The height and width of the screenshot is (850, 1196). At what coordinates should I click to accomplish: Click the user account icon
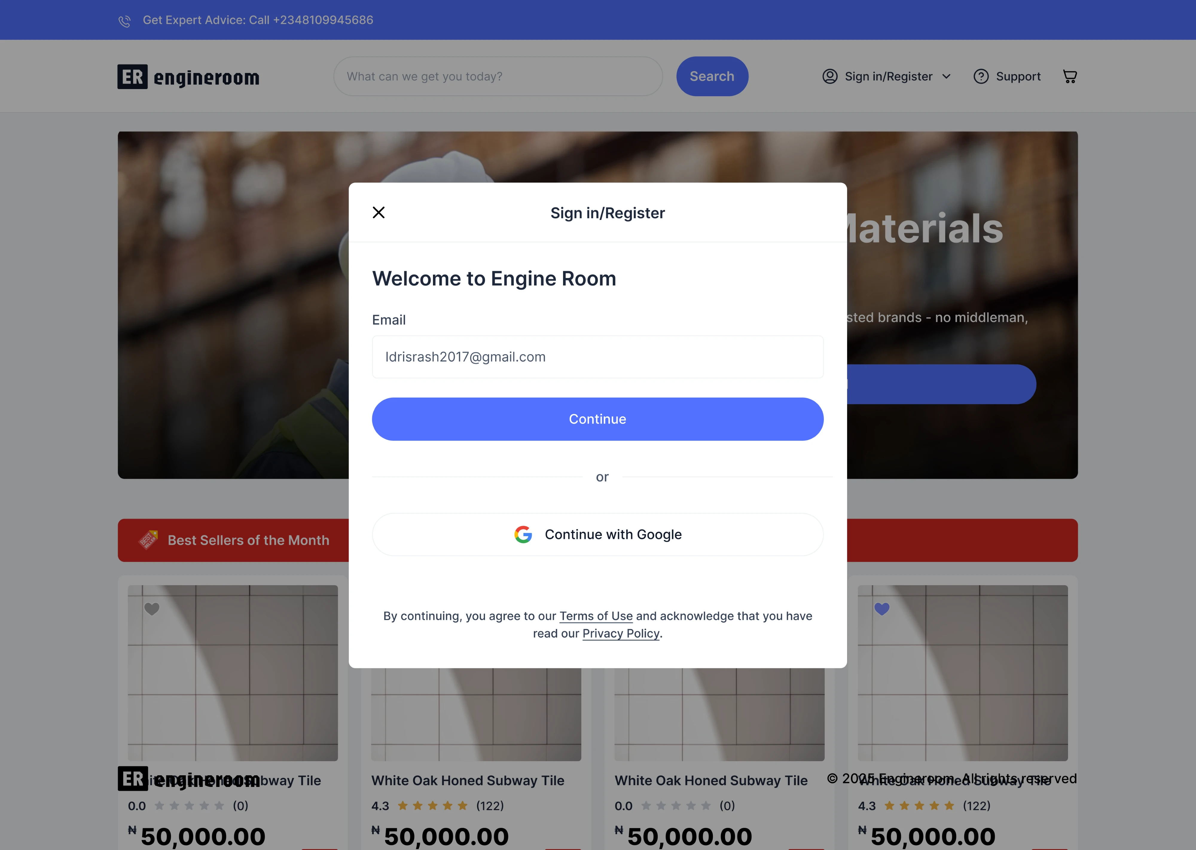click(830, 77)
